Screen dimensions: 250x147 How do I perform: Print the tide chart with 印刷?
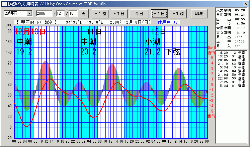tap(199, 14)
